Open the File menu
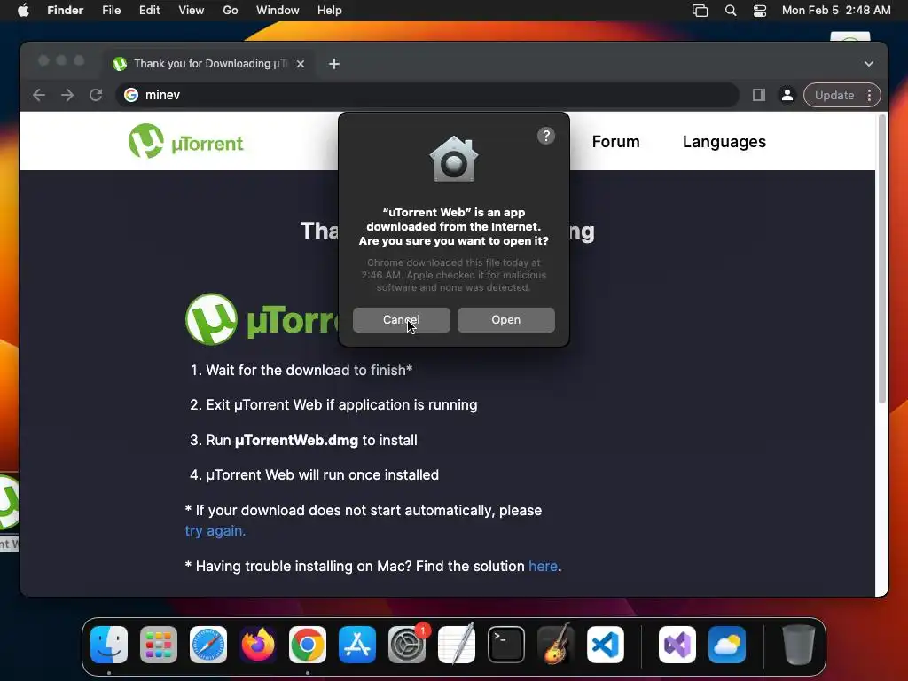908x681 pixels. [111, 11]
